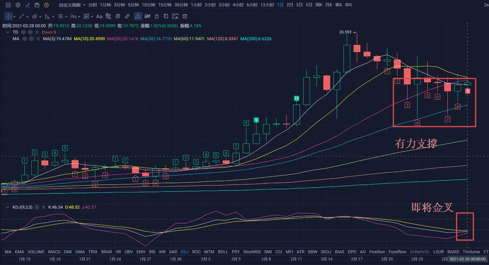Open TD indicator settings hexagon
The width and height of the screenshot is (489, 265).
coord(30,32)
